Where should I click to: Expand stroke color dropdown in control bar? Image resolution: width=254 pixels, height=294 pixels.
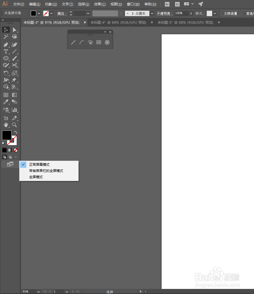coord(51,14)
